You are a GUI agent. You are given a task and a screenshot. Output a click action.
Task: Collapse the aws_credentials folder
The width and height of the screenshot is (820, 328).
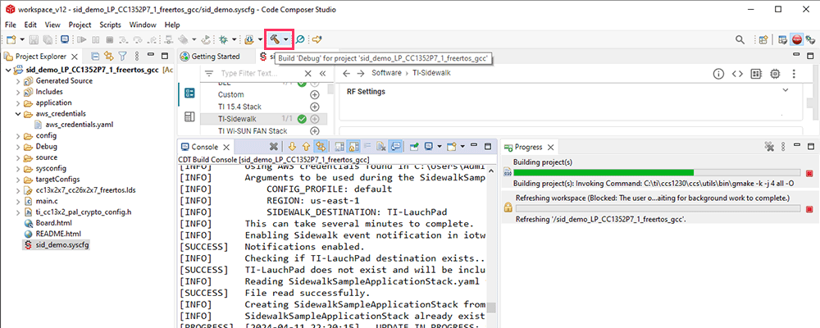18,113
